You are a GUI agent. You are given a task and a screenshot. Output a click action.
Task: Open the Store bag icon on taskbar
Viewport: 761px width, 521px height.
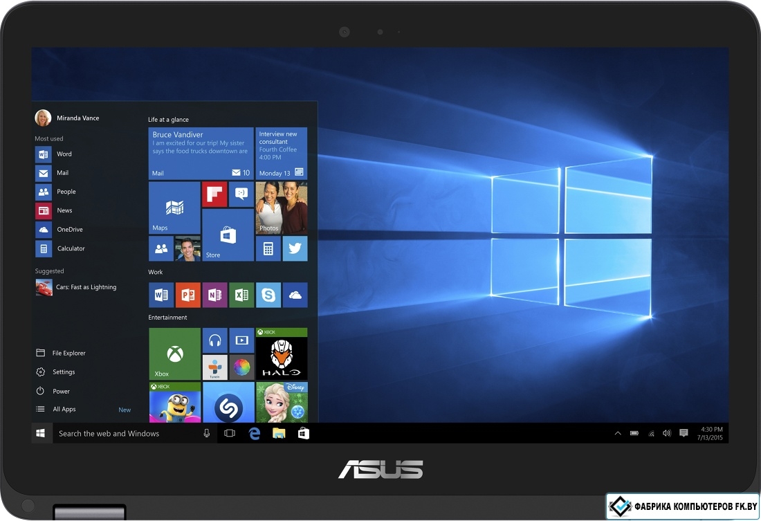coord(304,433)
